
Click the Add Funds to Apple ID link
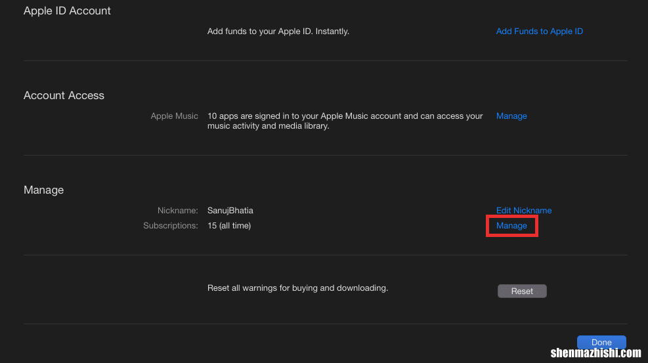539,32
